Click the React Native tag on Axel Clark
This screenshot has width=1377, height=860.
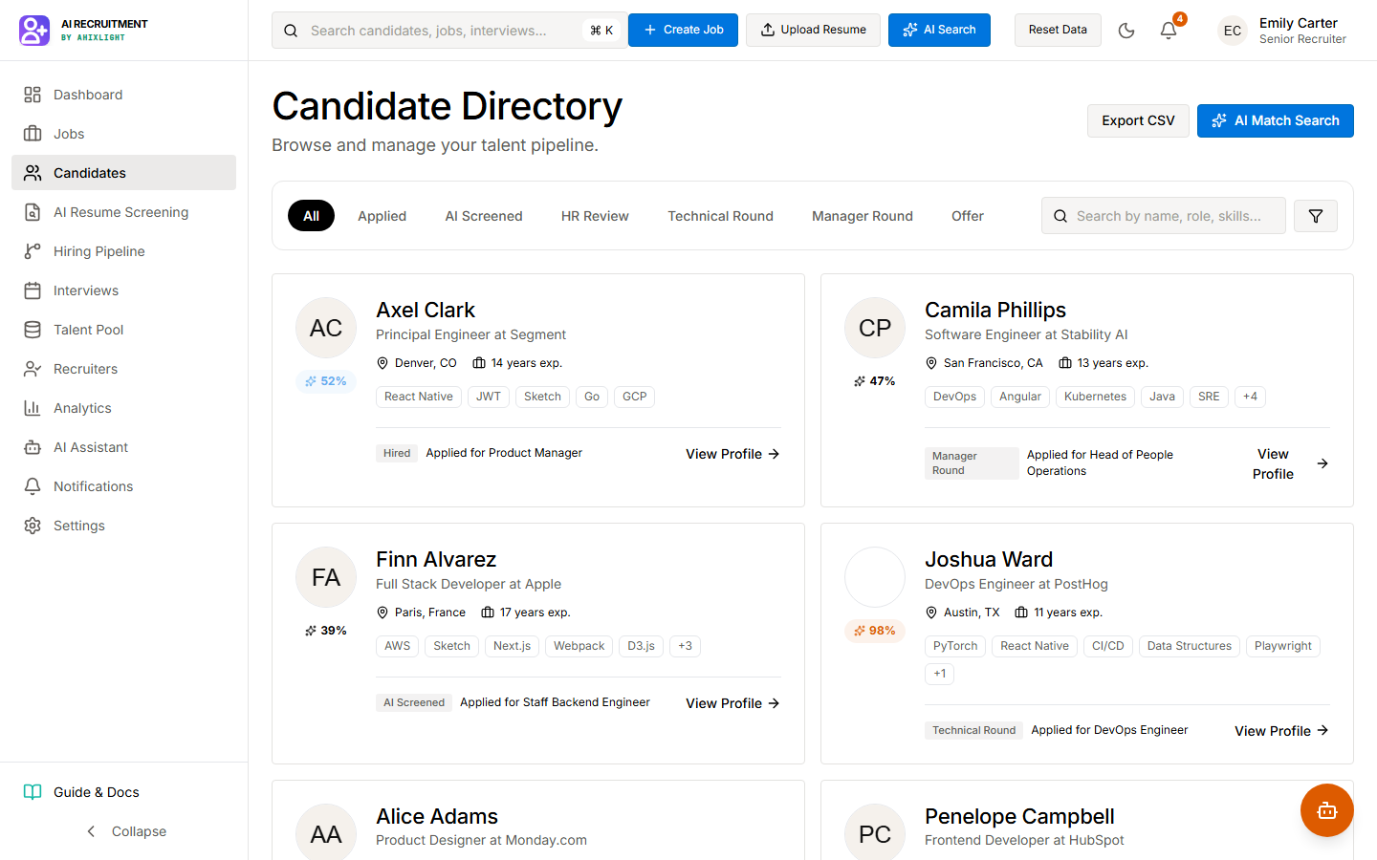coord(419,397)
